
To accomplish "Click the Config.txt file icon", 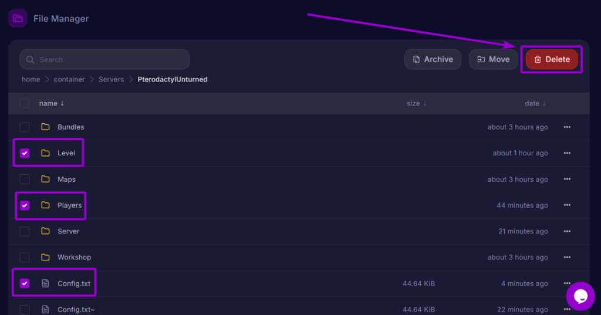I will click(46, 283).
